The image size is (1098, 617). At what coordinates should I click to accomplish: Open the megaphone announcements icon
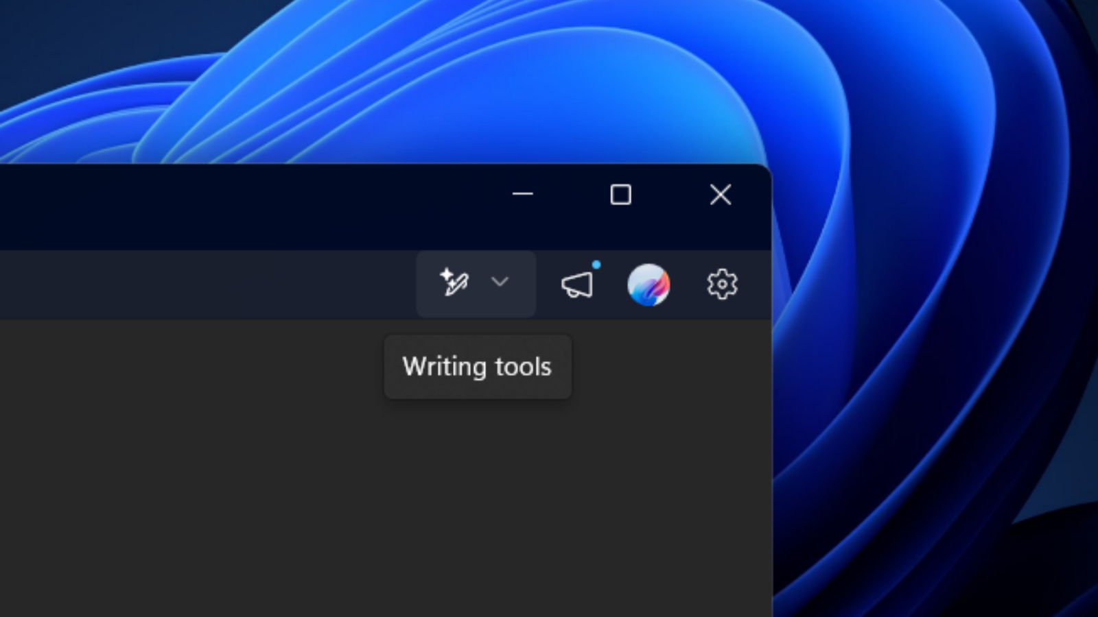(x=576, y=285)
